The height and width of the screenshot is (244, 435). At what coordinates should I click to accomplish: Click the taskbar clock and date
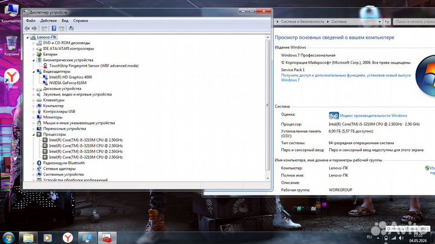click(417, 238)
